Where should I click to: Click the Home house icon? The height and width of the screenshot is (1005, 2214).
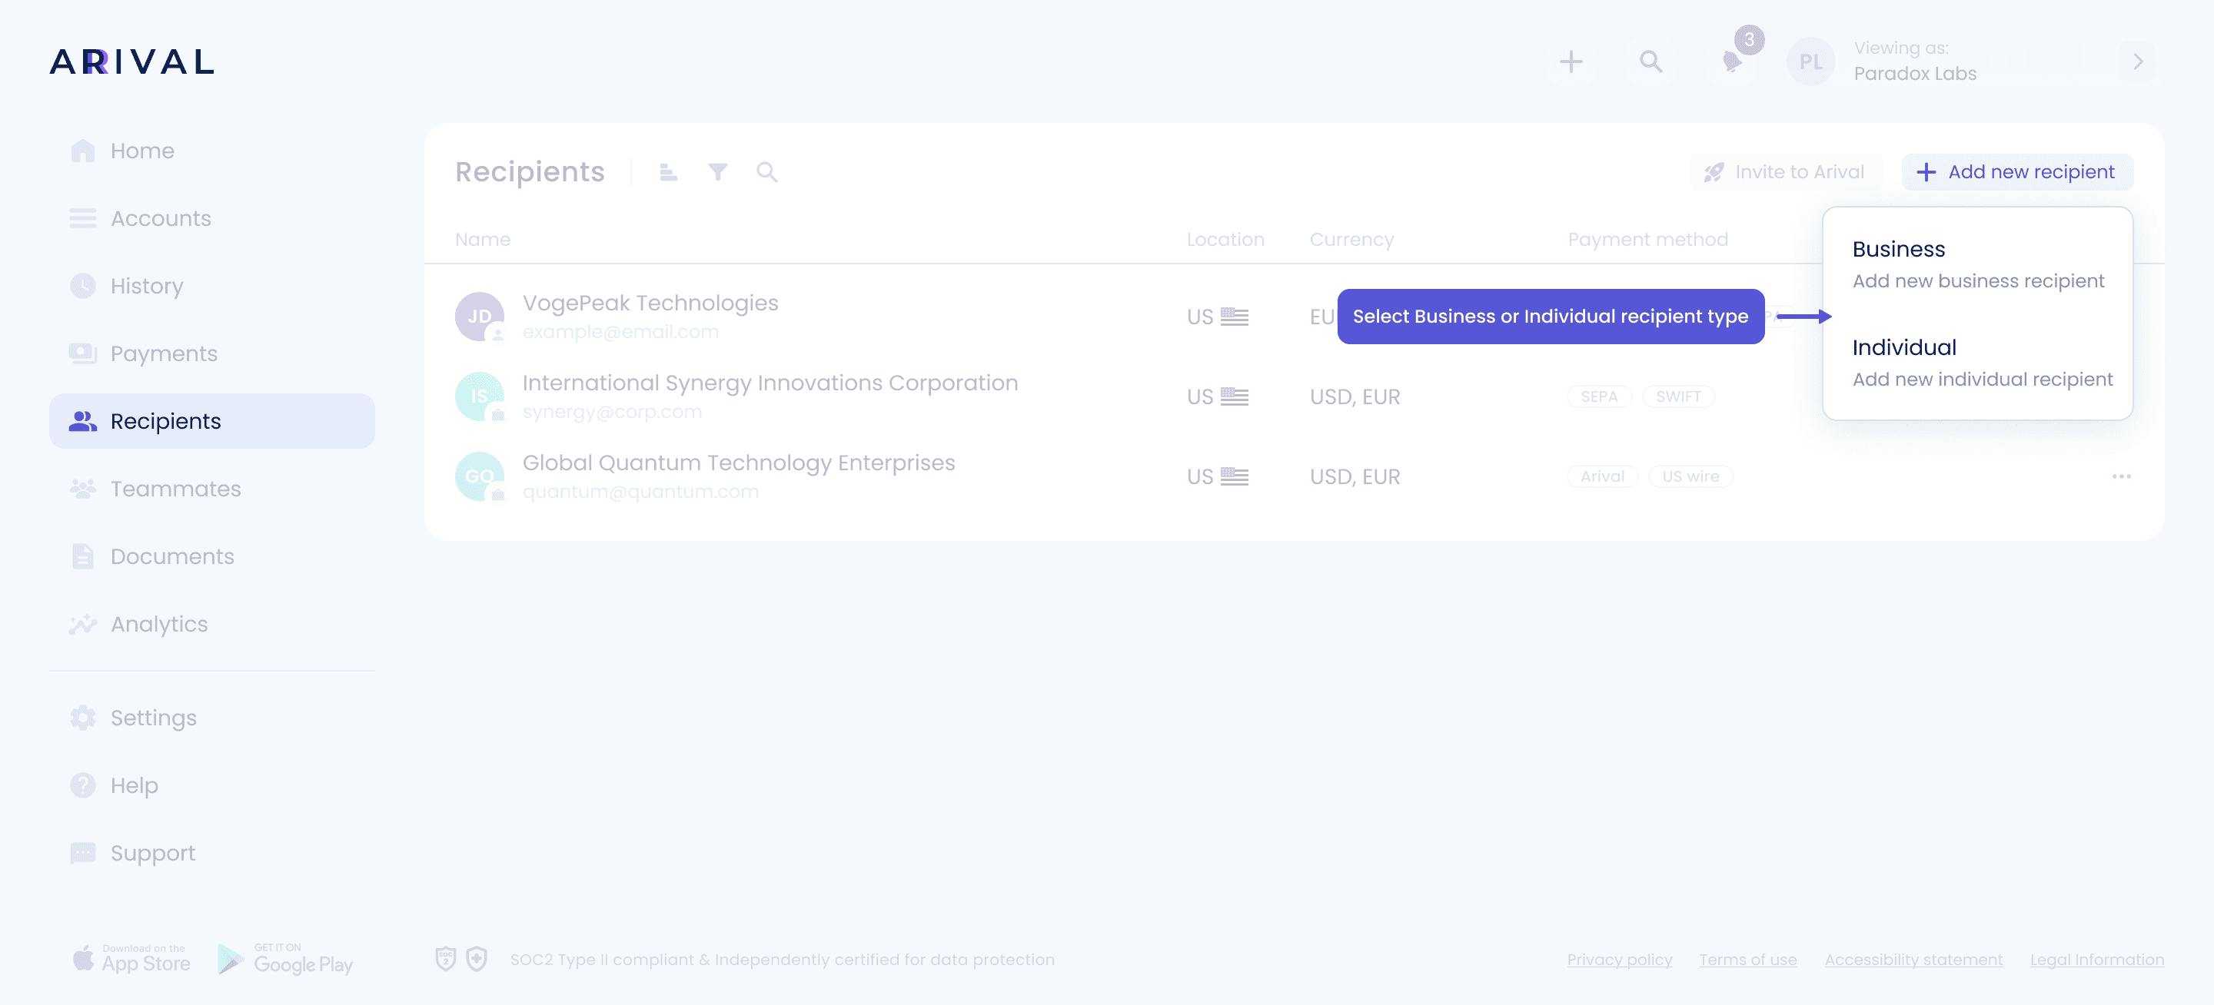click(x=82, y=151)
